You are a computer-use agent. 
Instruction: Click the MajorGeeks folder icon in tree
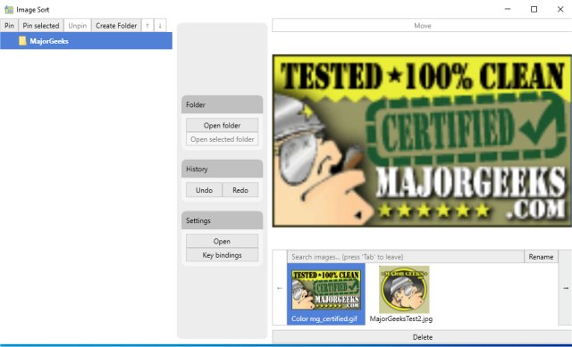pyautogui.click(x=22, y=41)
